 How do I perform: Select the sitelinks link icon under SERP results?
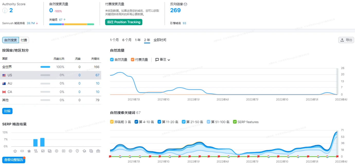coord(22,151)
